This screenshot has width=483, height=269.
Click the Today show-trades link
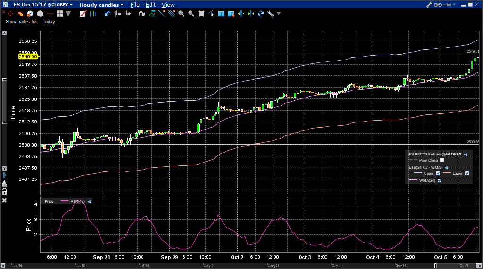49,22
